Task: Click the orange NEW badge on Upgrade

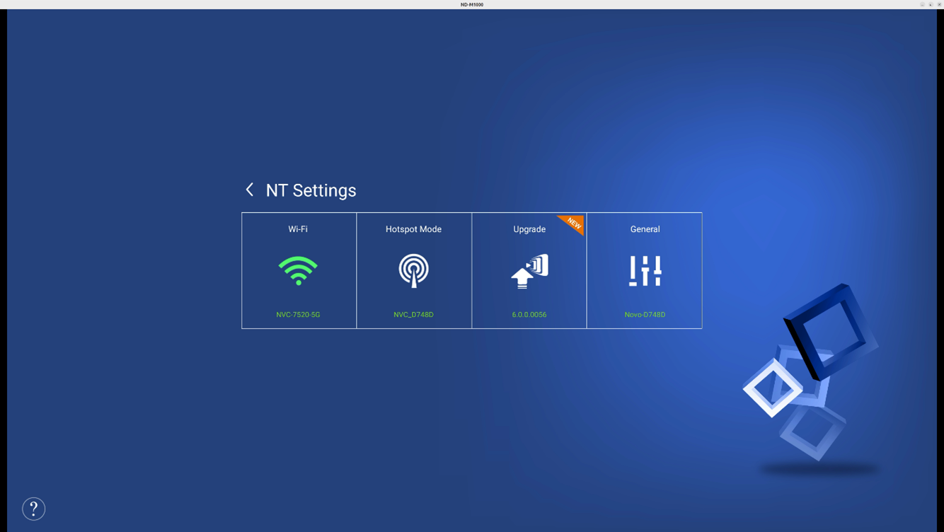Action: click(x=573, y=224)
